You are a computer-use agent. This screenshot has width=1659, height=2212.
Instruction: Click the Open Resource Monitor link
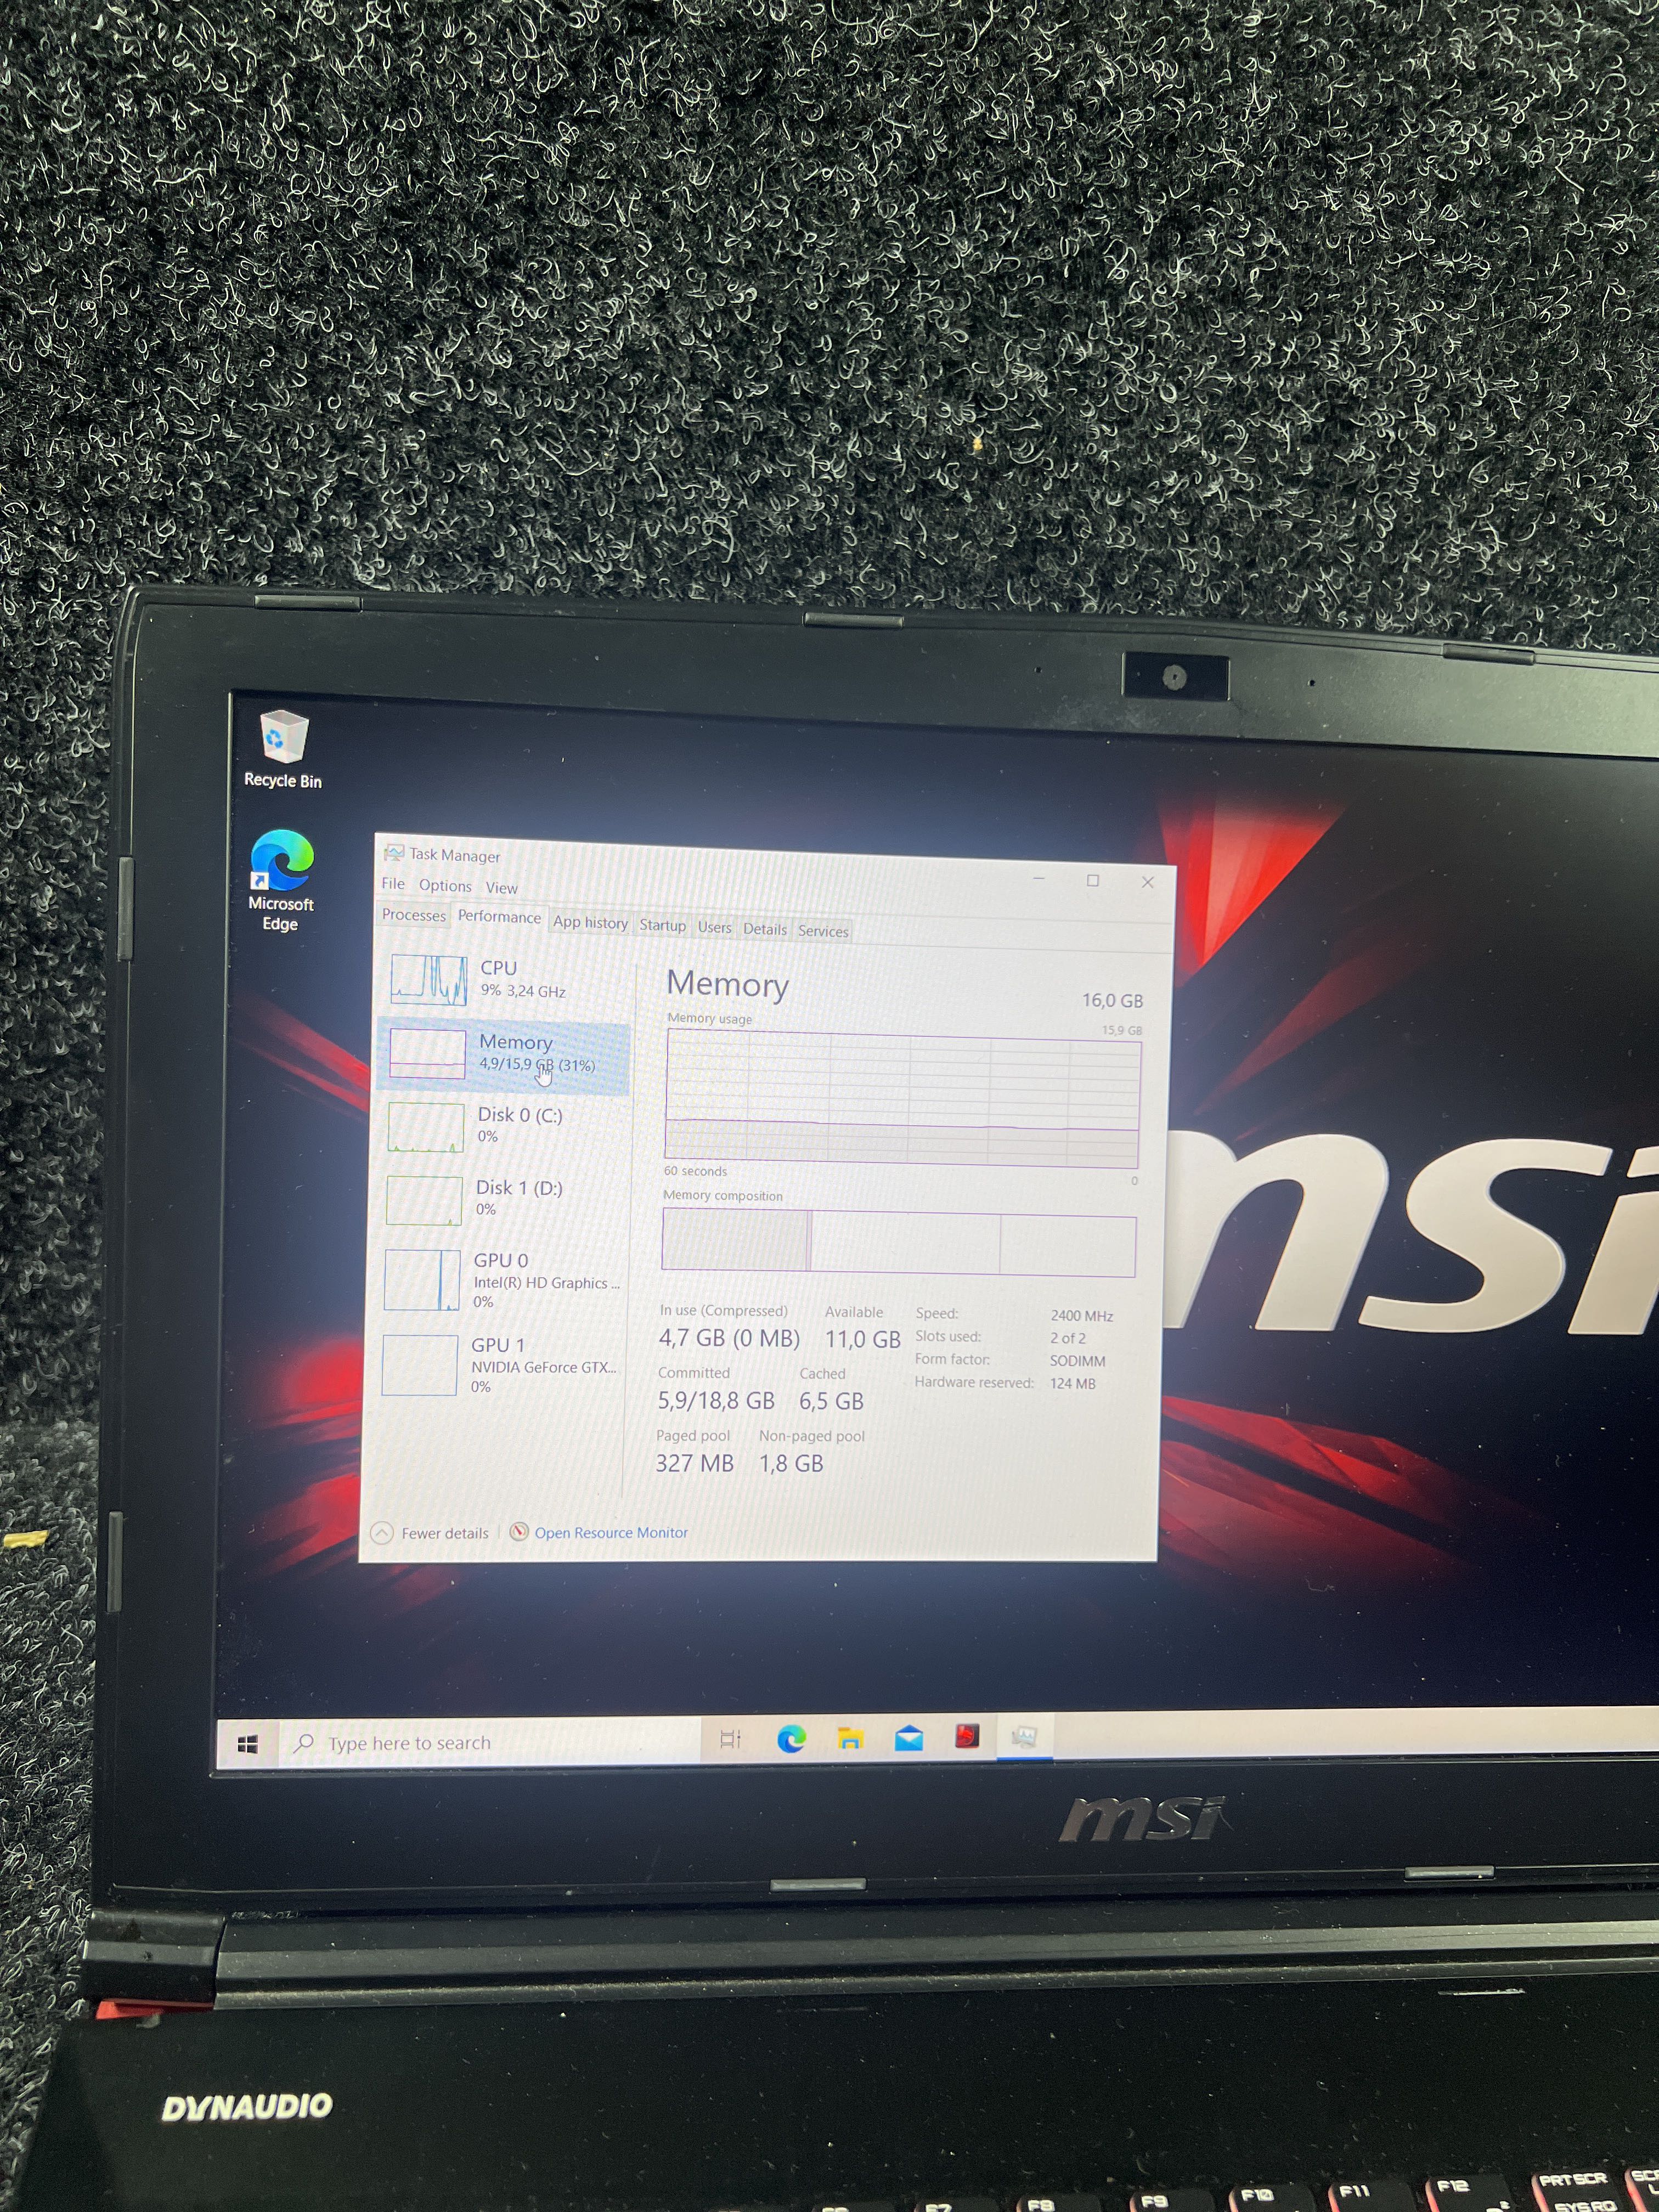610,1533
